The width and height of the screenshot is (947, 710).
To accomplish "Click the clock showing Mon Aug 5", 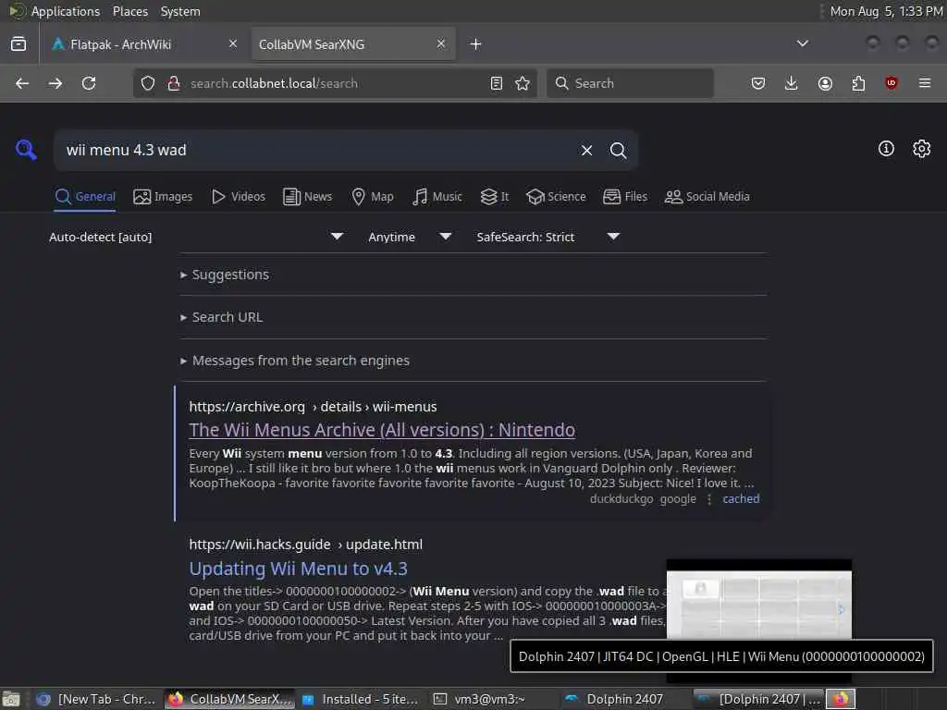I will [x=886, y=11].
